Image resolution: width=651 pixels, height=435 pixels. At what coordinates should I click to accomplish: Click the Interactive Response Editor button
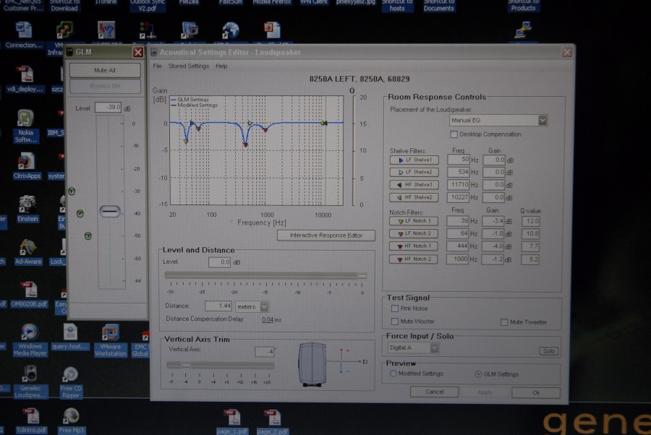click(326, 236)
